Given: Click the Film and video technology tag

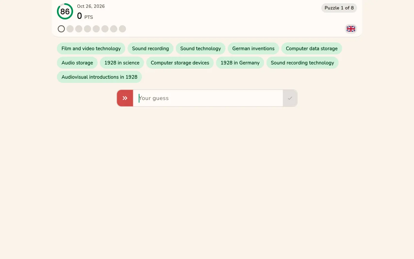Looking at the screenshot, I should [91, 49].
